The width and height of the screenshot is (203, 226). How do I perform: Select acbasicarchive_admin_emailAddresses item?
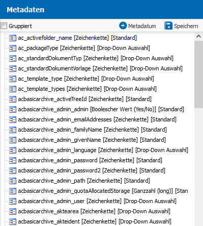pyautogui.click(x=97, y=119)
